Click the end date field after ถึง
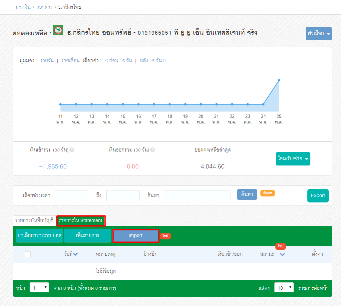 123,195
